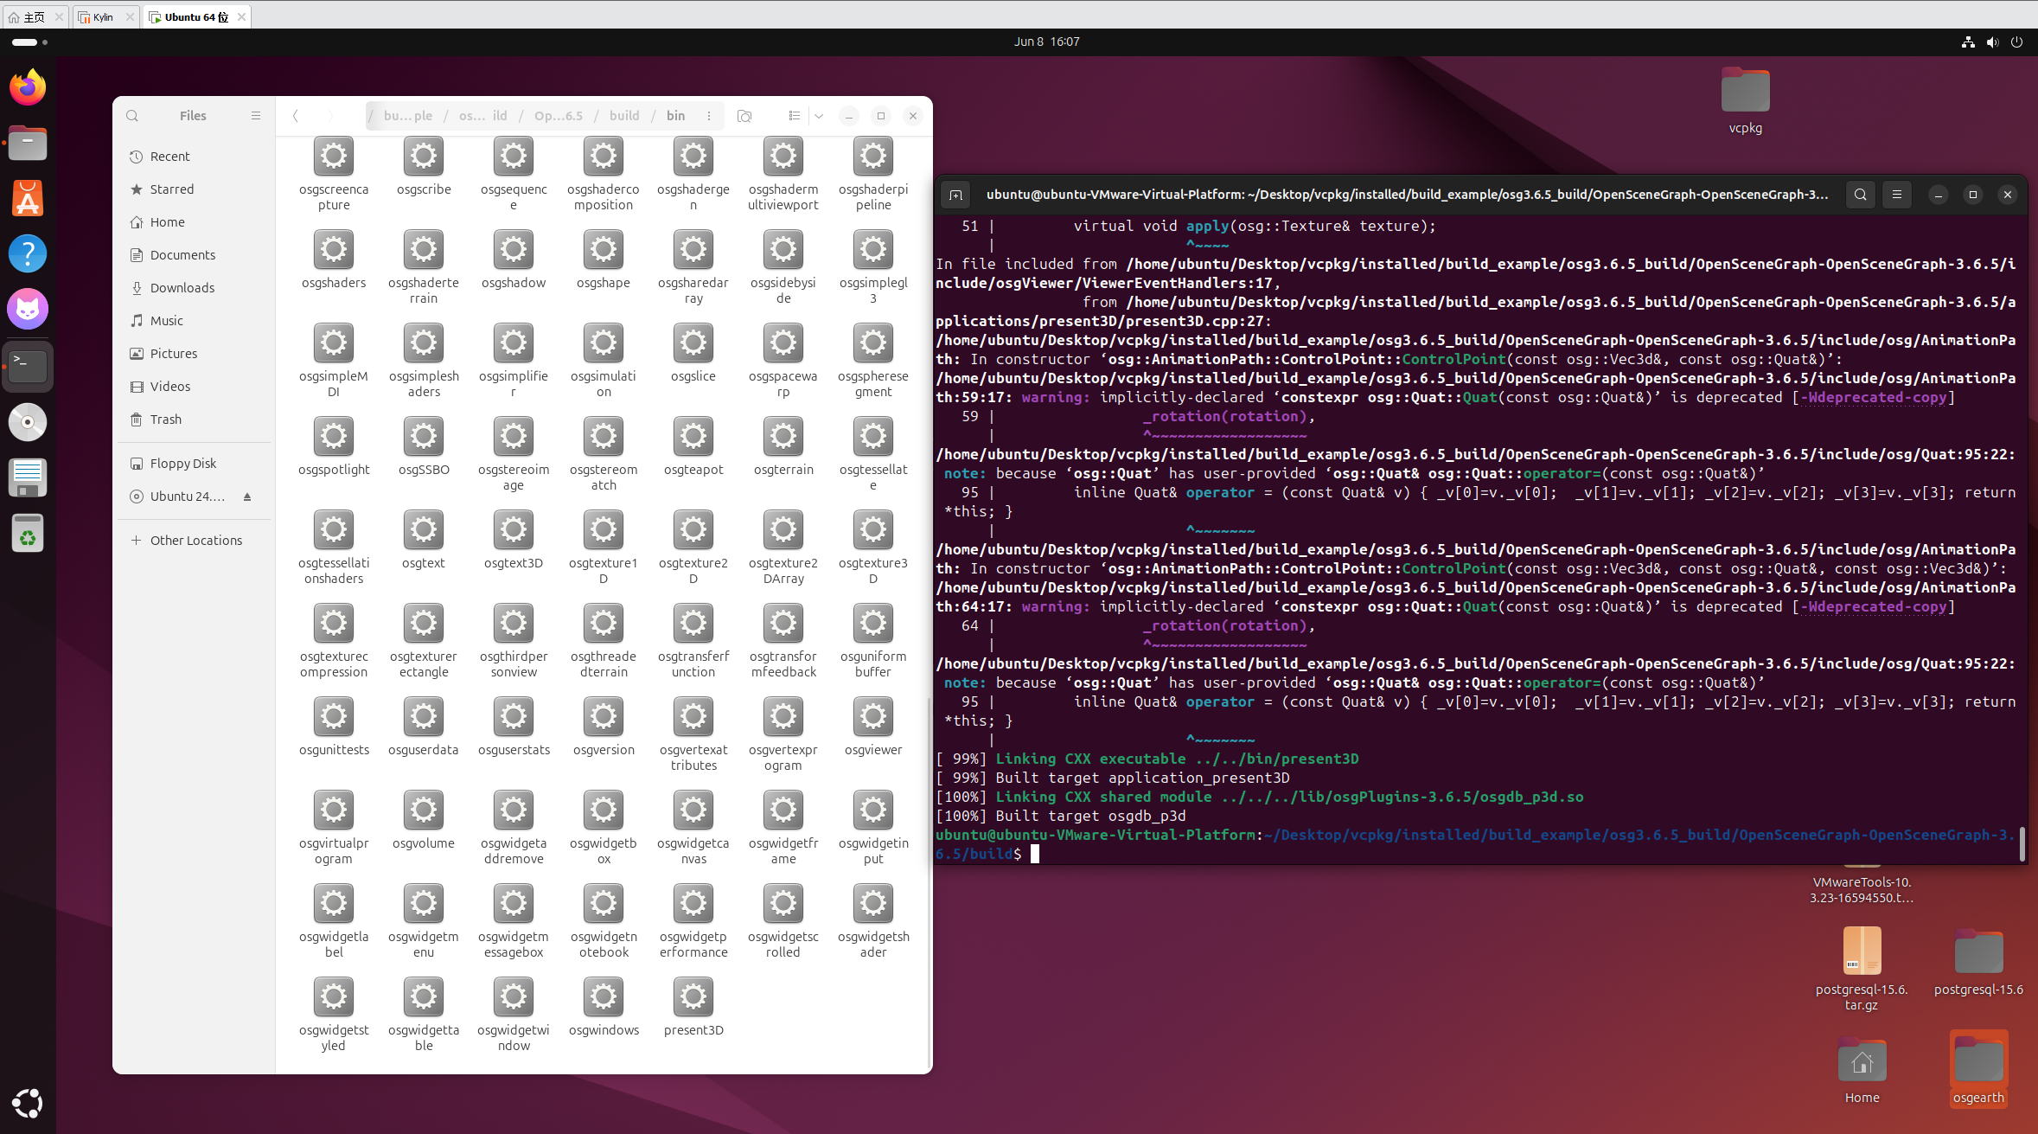Click the new terminal tab icon
The width and height of the screenshot is (2038, 1134).
955,195
